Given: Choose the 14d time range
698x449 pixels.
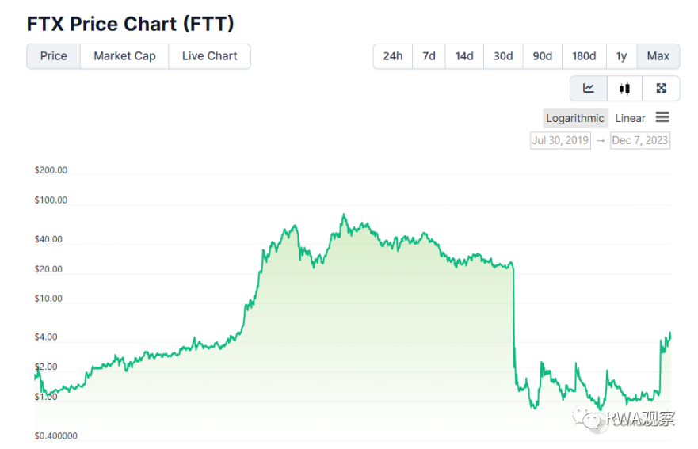Looking at the screenshot, I should [464, 56].
